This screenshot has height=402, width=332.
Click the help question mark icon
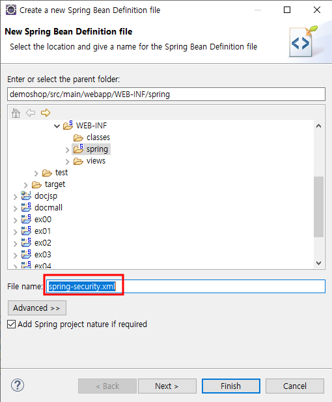(x=18, y=385)
